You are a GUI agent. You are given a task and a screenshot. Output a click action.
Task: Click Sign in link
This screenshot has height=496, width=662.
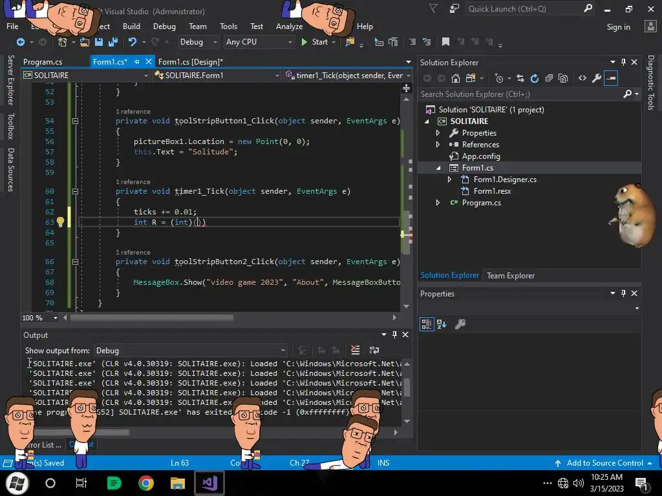618,27
